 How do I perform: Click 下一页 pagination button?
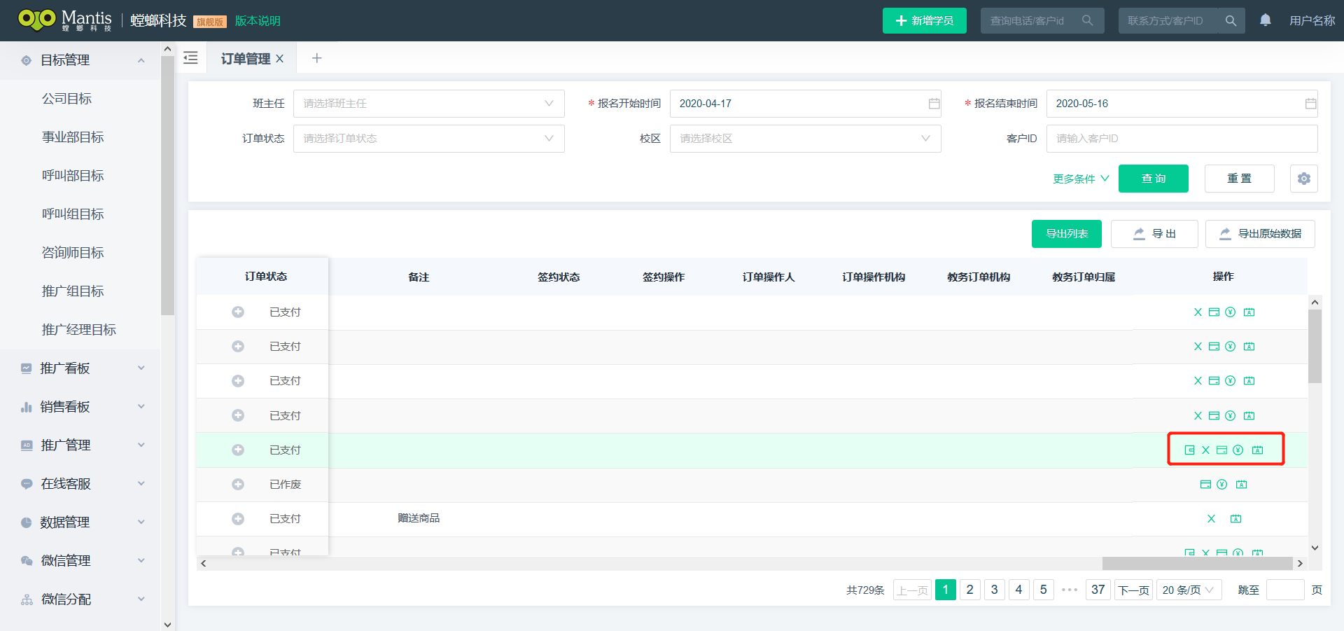(1133, 590)
